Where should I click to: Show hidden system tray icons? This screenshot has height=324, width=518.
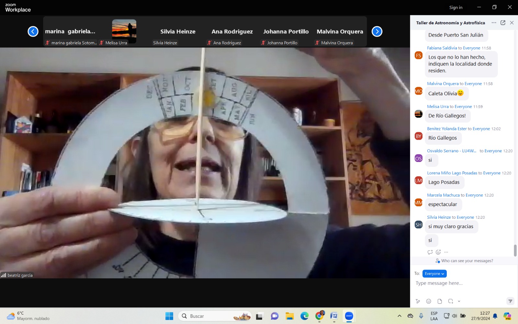(x=400, y=316)
